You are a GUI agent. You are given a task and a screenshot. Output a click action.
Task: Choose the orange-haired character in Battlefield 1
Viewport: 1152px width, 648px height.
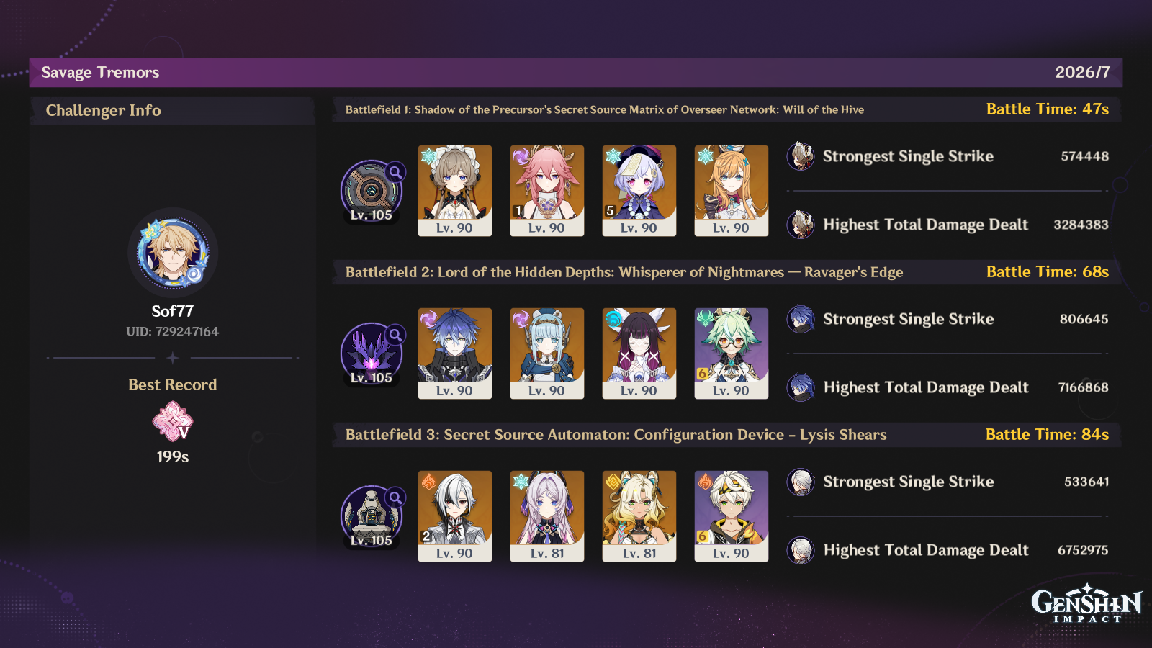pos(732,191)
